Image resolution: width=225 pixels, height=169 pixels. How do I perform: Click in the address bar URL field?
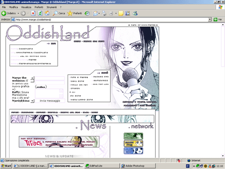click(111, 19)
